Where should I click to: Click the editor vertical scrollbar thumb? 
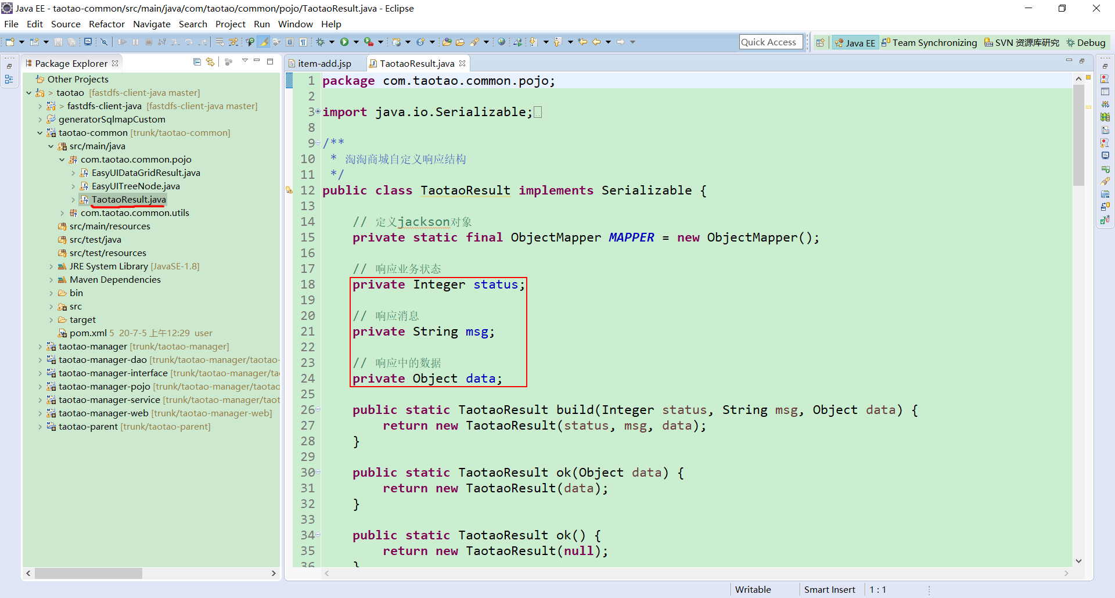[x=1078, y=135]
